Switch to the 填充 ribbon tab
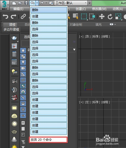This screenshot has width=126, height=148. [x=99, y=25]
